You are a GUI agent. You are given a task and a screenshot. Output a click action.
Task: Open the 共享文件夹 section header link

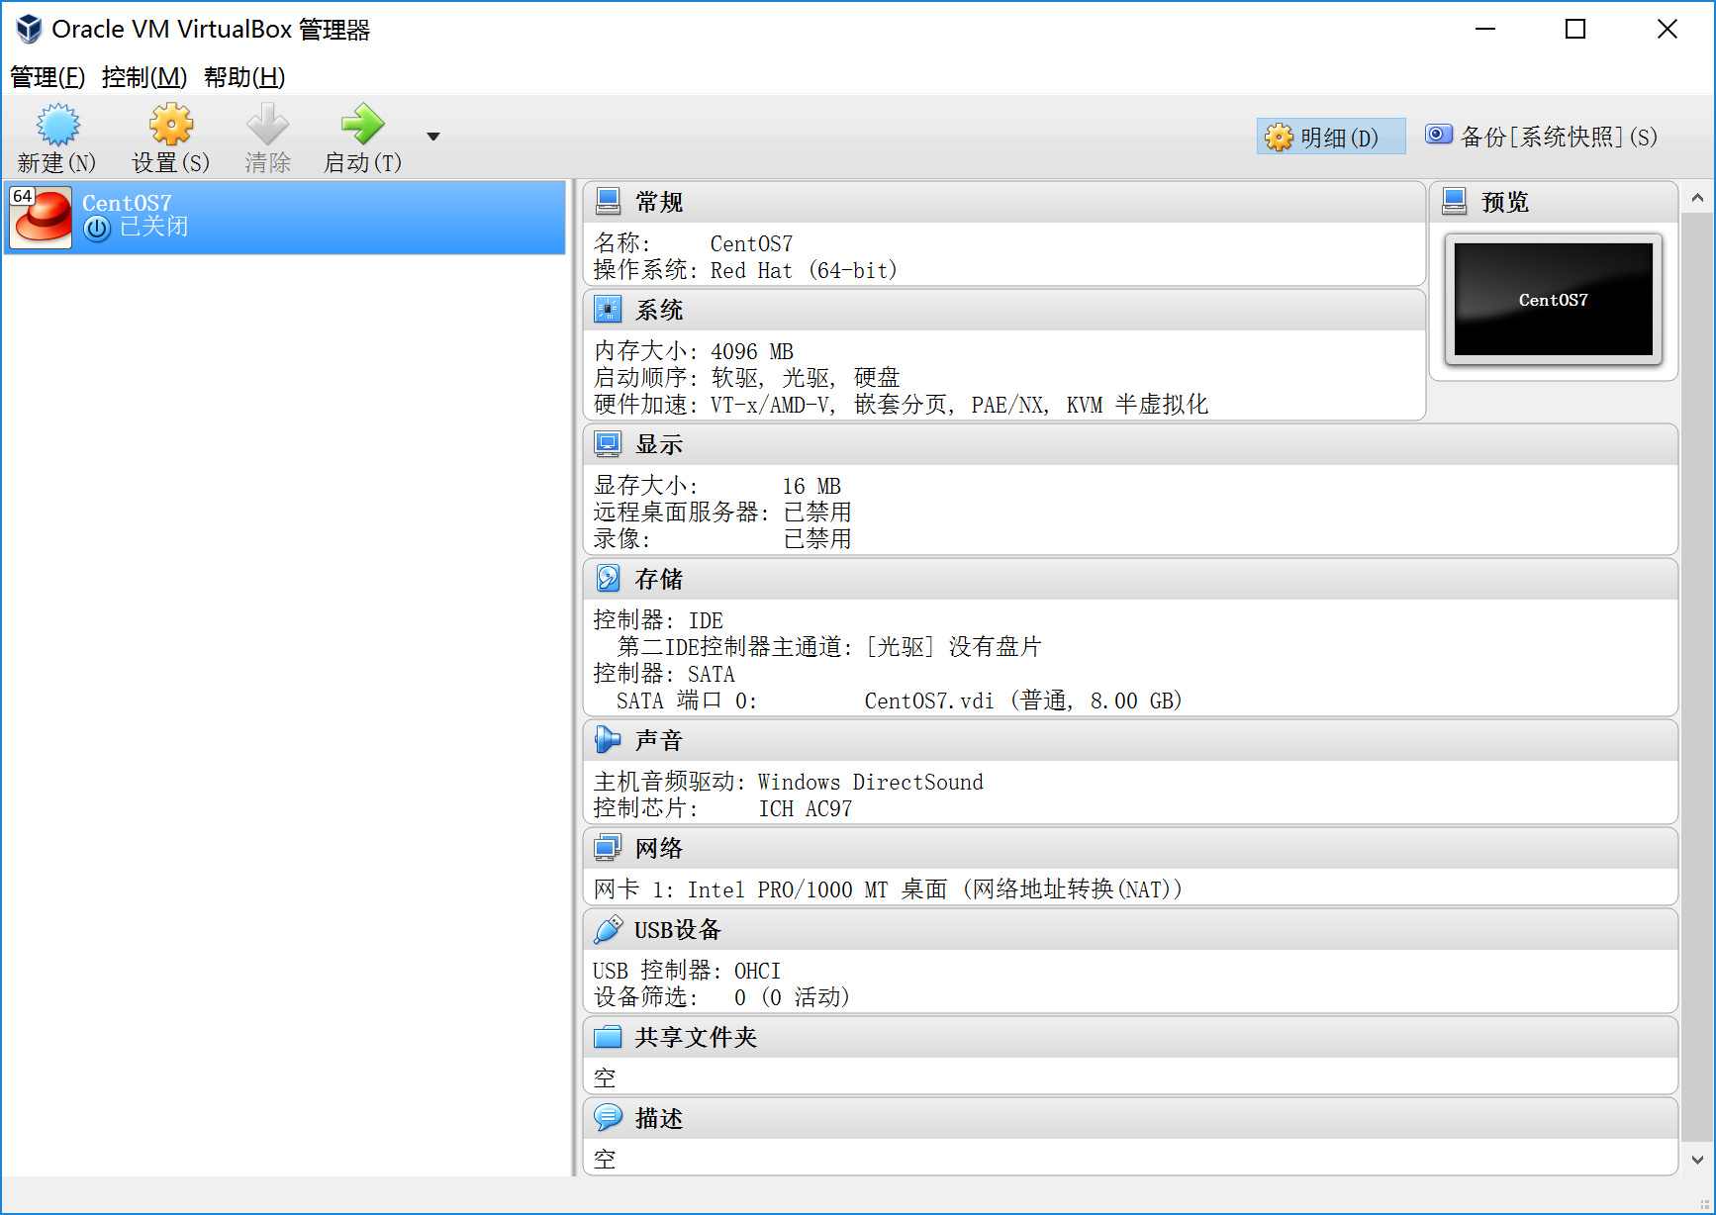coord(696,1037)
